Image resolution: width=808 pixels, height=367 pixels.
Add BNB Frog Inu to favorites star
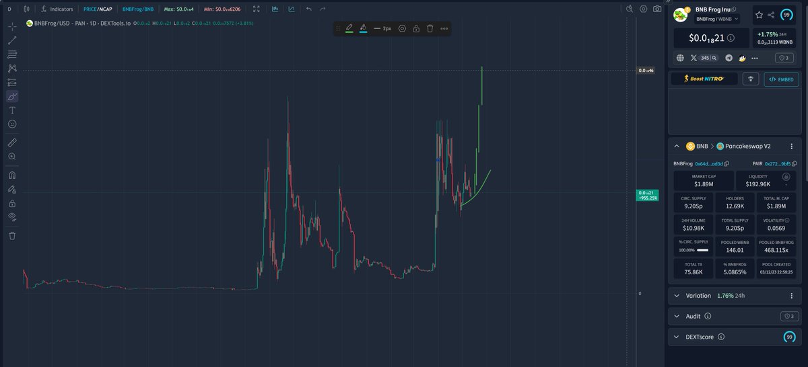click(759, 14)
